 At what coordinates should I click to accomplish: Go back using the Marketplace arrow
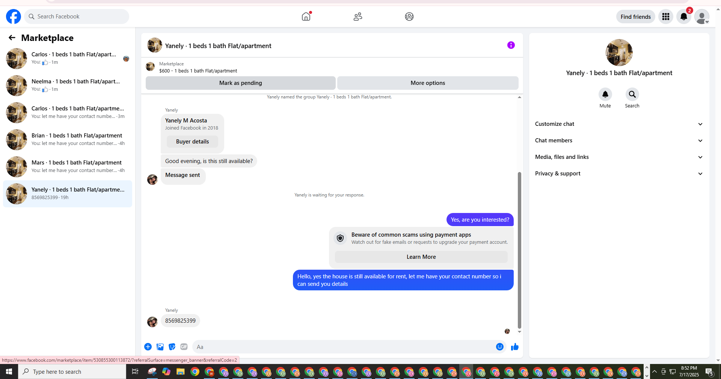[12, 38]
